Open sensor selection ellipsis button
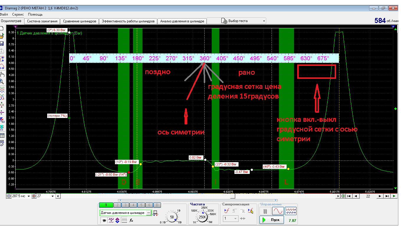The width and height of the screenshot is (401, 226). 148,213
